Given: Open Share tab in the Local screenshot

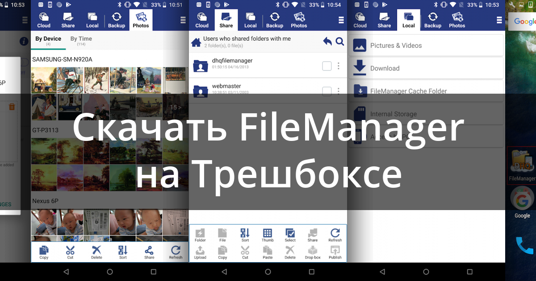Looking at the screenshot, I should point(384,20).
